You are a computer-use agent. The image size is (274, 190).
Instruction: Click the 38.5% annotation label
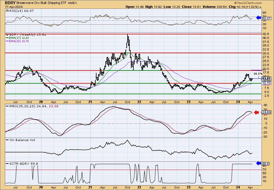258,74
